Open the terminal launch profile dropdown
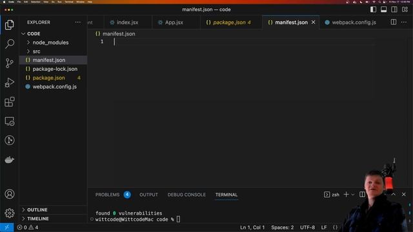Image resolution: width=413 pixels, height=232 pixels. point(353,195)
